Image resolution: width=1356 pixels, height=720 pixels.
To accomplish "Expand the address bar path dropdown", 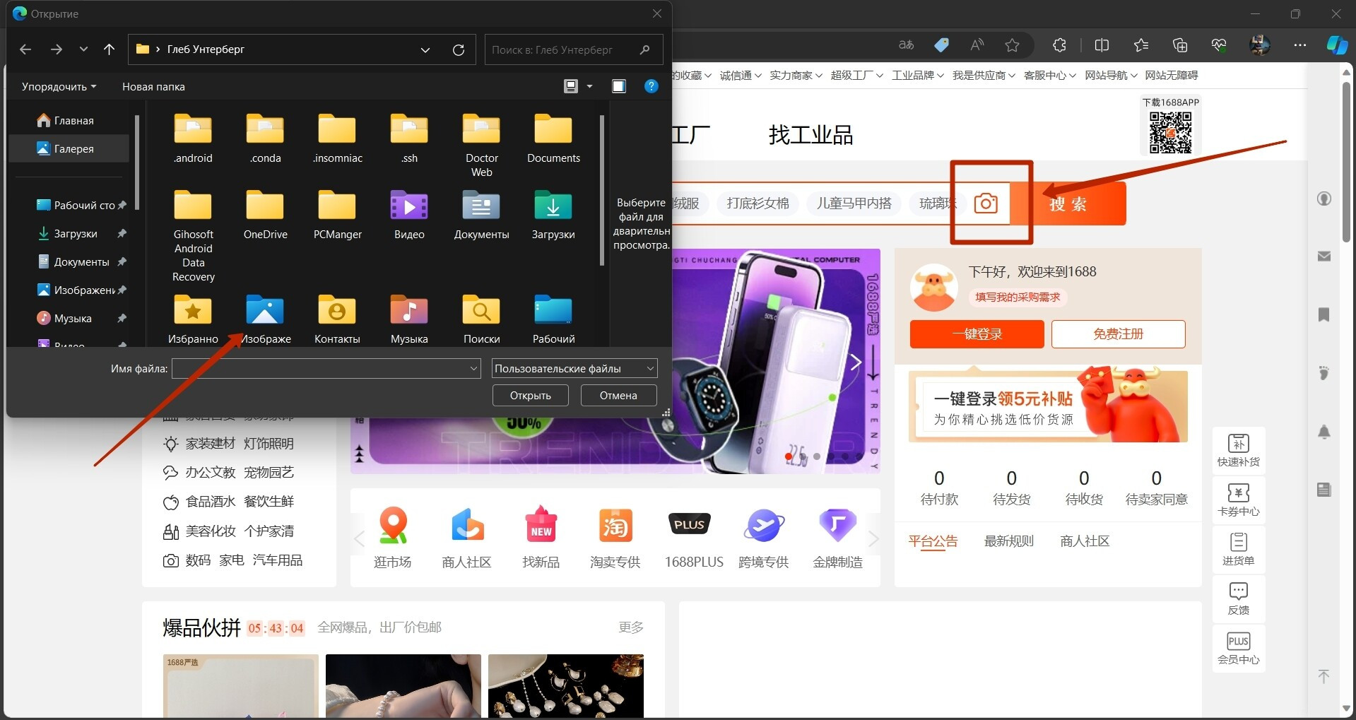I will point(425,49).
